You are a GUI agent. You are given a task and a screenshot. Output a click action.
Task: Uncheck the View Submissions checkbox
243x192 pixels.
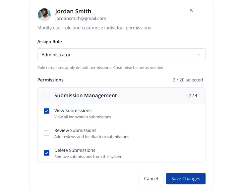[x=47, y=111]
